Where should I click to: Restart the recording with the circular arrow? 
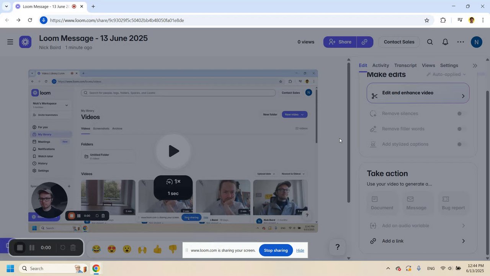tap(63, 248)
